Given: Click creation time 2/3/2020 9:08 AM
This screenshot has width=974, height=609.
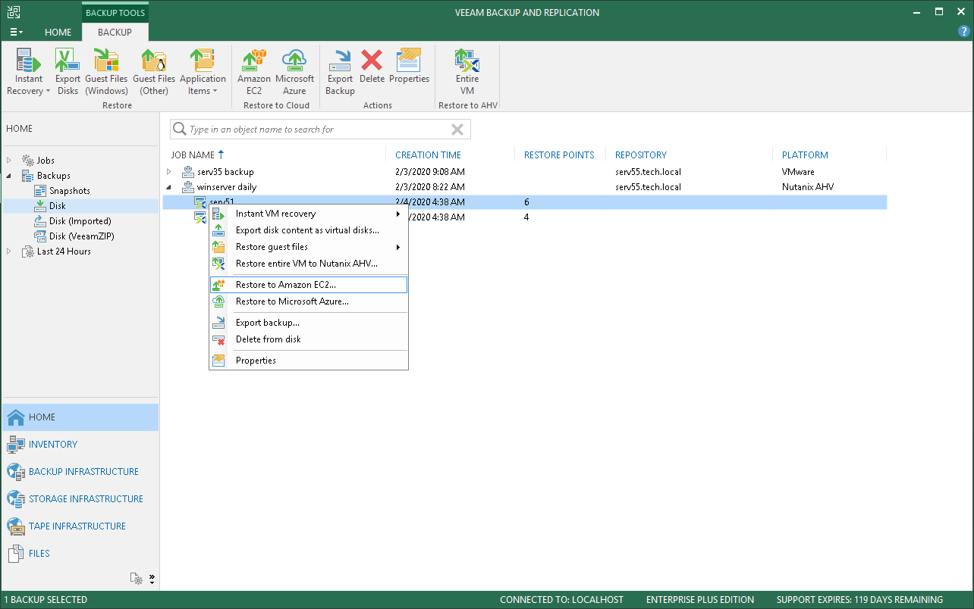Looking at the screenshot, I should [x=430, y=172].
